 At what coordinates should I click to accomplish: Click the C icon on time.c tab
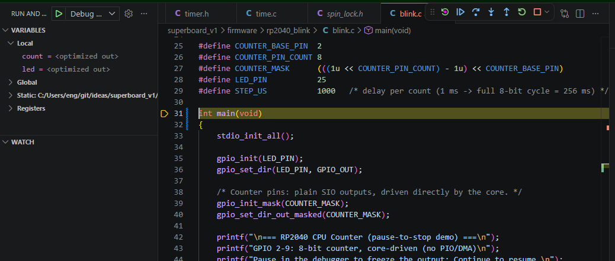click(249, 14)
